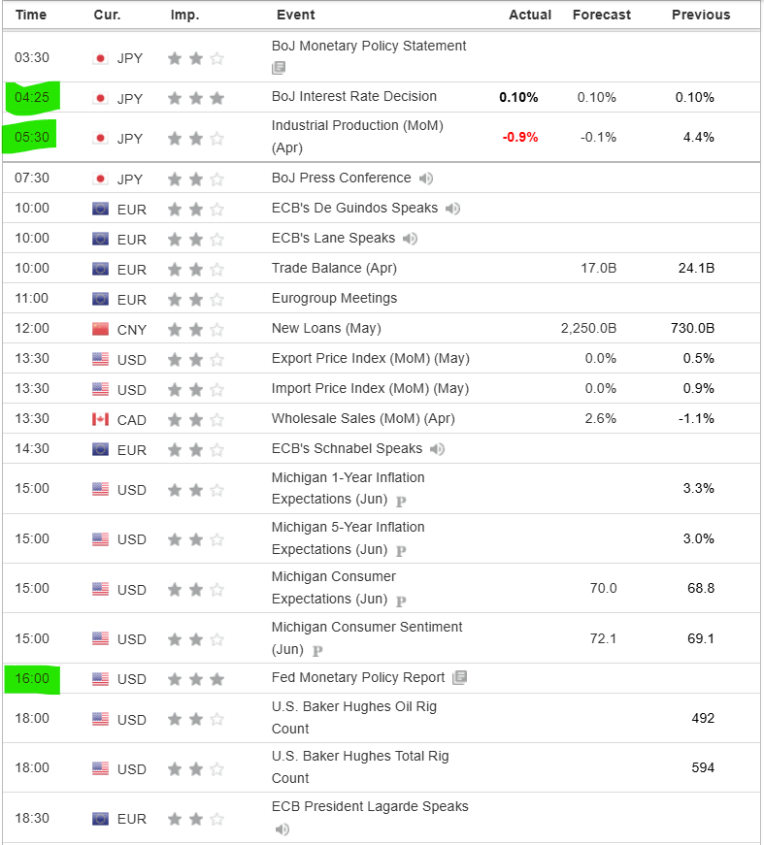This screenshot has width=764, height=845.
Task: Click the speaker icon beside BoJ Press Conference
Action: pyautogui.click(x=426, y=179)
